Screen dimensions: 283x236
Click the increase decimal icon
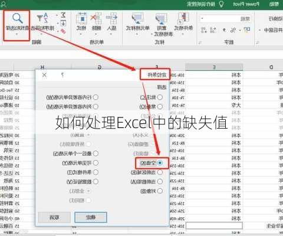tap(213, 30)
